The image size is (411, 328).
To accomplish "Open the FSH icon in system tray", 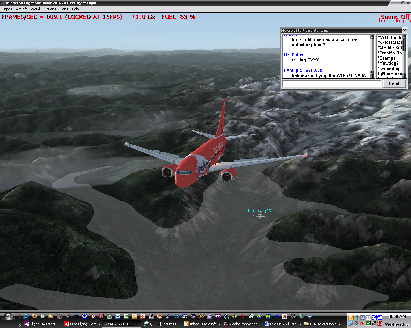I will click(380, 317).
